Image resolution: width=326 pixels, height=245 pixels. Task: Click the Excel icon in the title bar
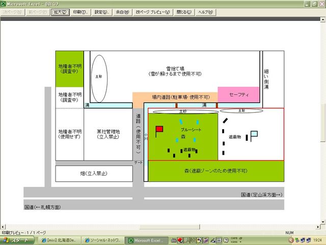pyautogui.click(x=4, y=4)
